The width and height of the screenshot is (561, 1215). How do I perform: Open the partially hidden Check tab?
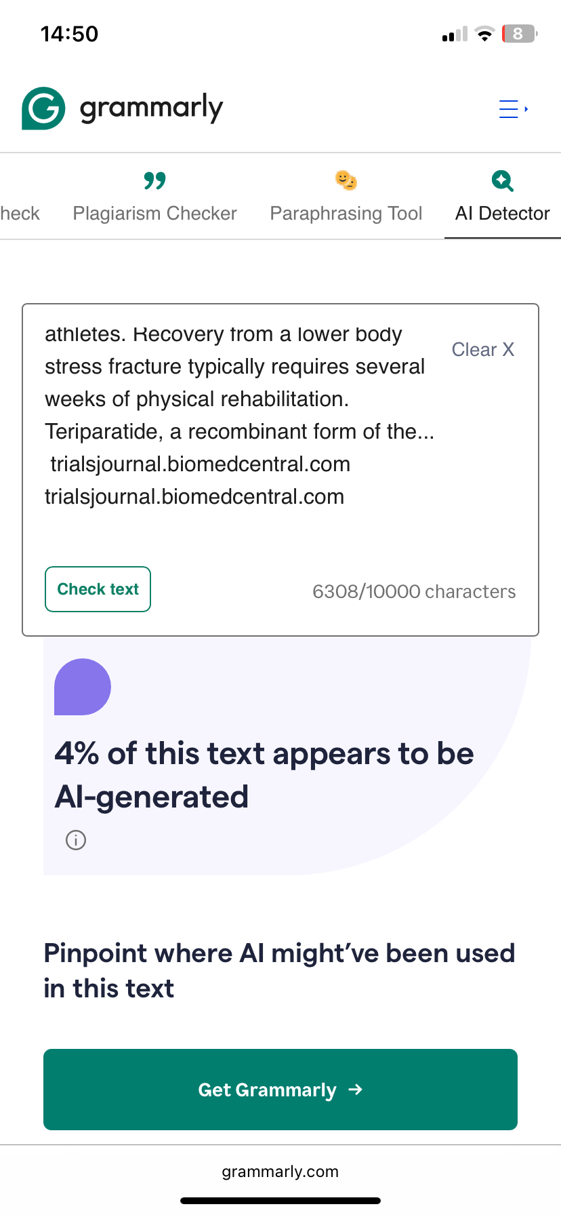click(20, 214)
